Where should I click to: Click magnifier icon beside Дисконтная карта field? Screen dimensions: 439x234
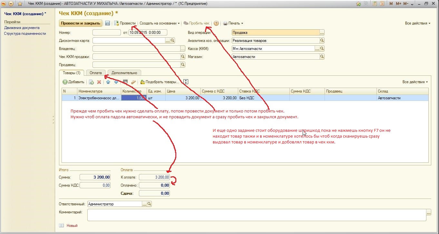pos(173,41)
